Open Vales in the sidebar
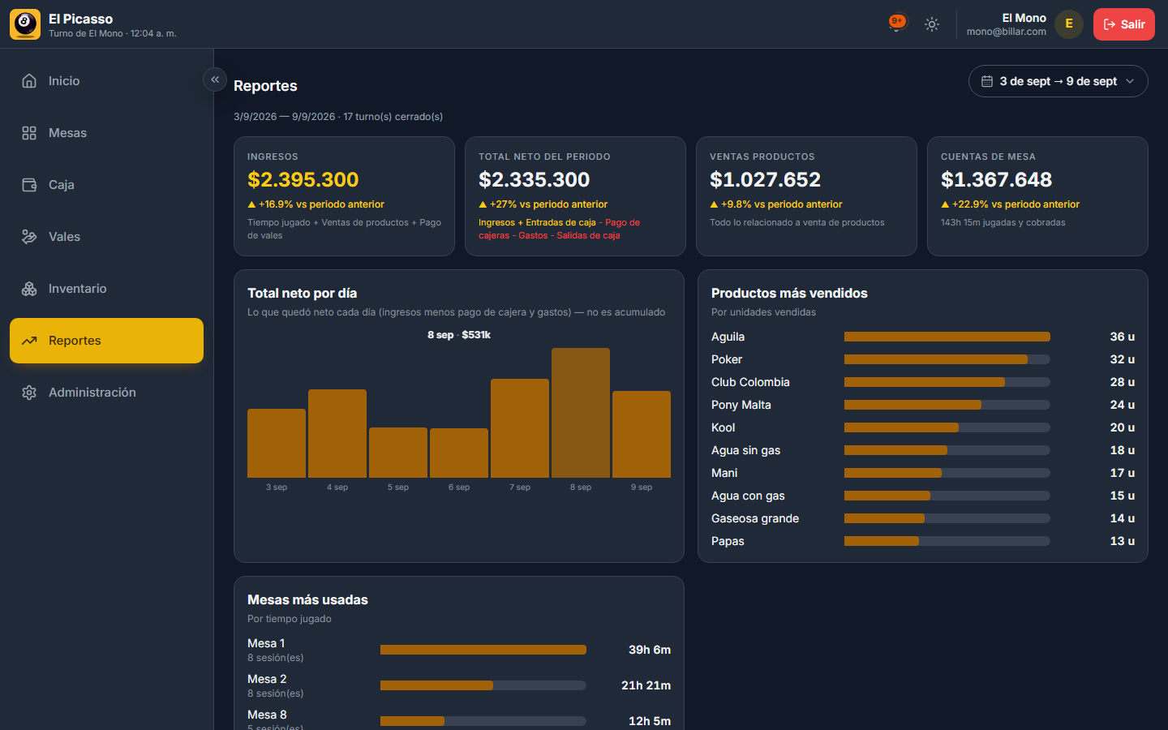 tap(106, 237)
